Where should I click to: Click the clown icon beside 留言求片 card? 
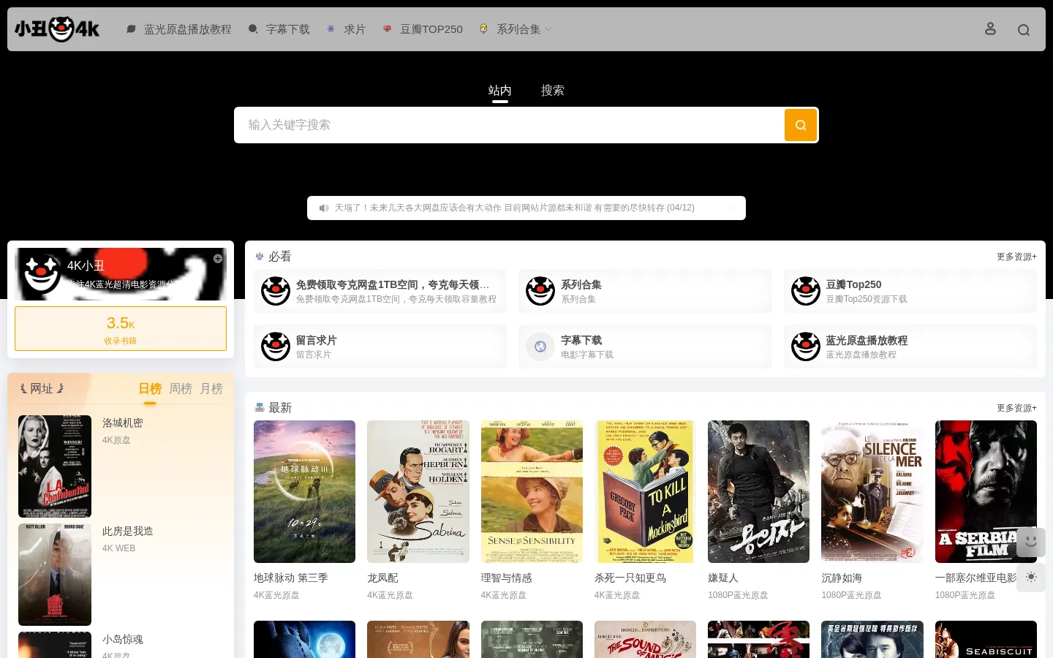[x=276, y=347]
